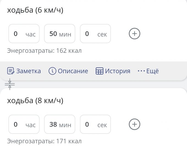The image size is (187, 149).
Task: Select hours field of 6 km/h walking
Action: (24, 34)
